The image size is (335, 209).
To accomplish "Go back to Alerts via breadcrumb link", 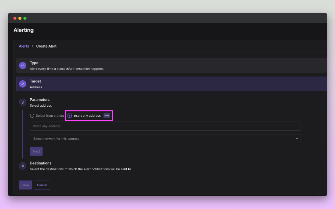I will (x=24, y=46).
